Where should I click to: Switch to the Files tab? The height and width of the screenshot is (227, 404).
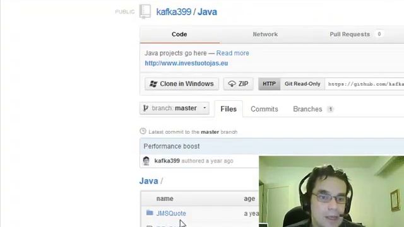tap(229, 109)
